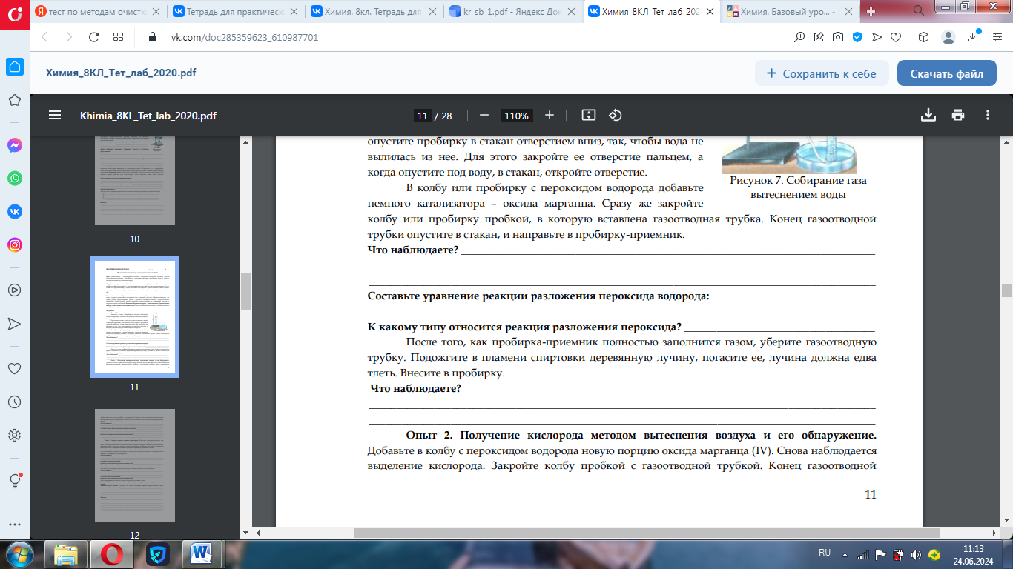Click the PDF horizontal scrollbar thumb
This screenshot has width=1013, height=569.
[x=647, y=533]
